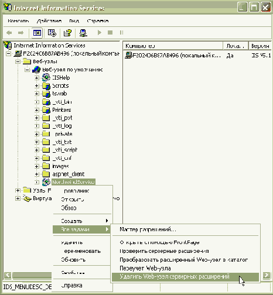Choose Открыть in context menu

83,200
